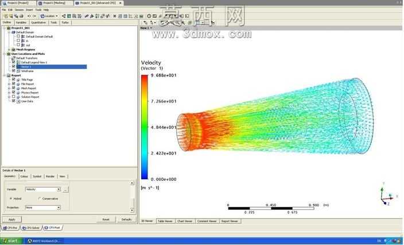Viewport: 404px width, 245px height.
Task: Select the Hybrid radio button
Action: [11, 199]
